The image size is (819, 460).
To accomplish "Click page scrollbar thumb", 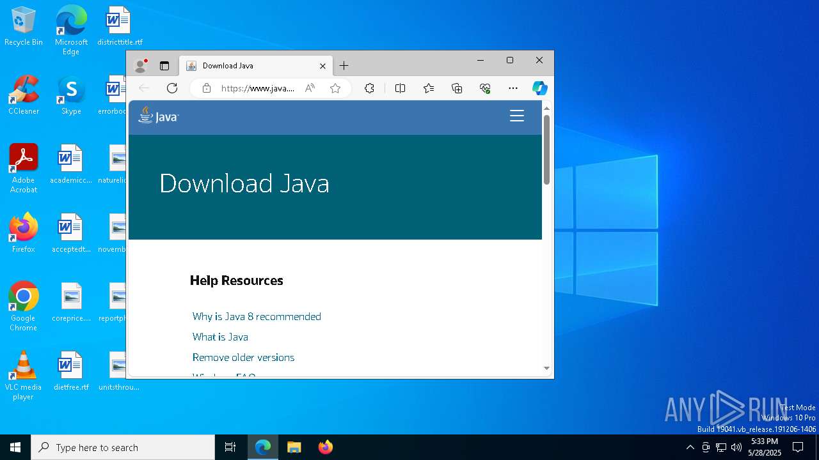I will pos(546,150).
